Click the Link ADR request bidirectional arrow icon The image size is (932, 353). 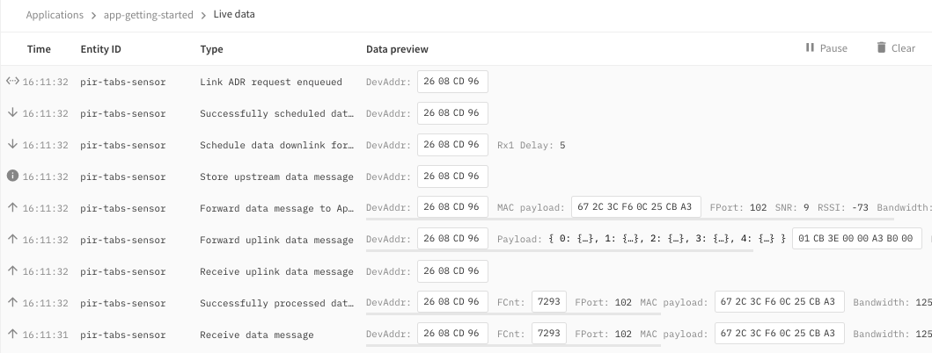(x=12, y=82)
